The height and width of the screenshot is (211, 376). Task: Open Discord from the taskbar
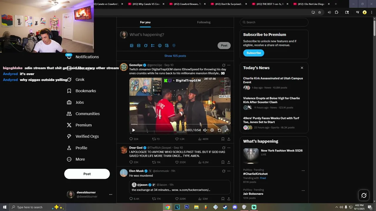click(x=235, y=207)
